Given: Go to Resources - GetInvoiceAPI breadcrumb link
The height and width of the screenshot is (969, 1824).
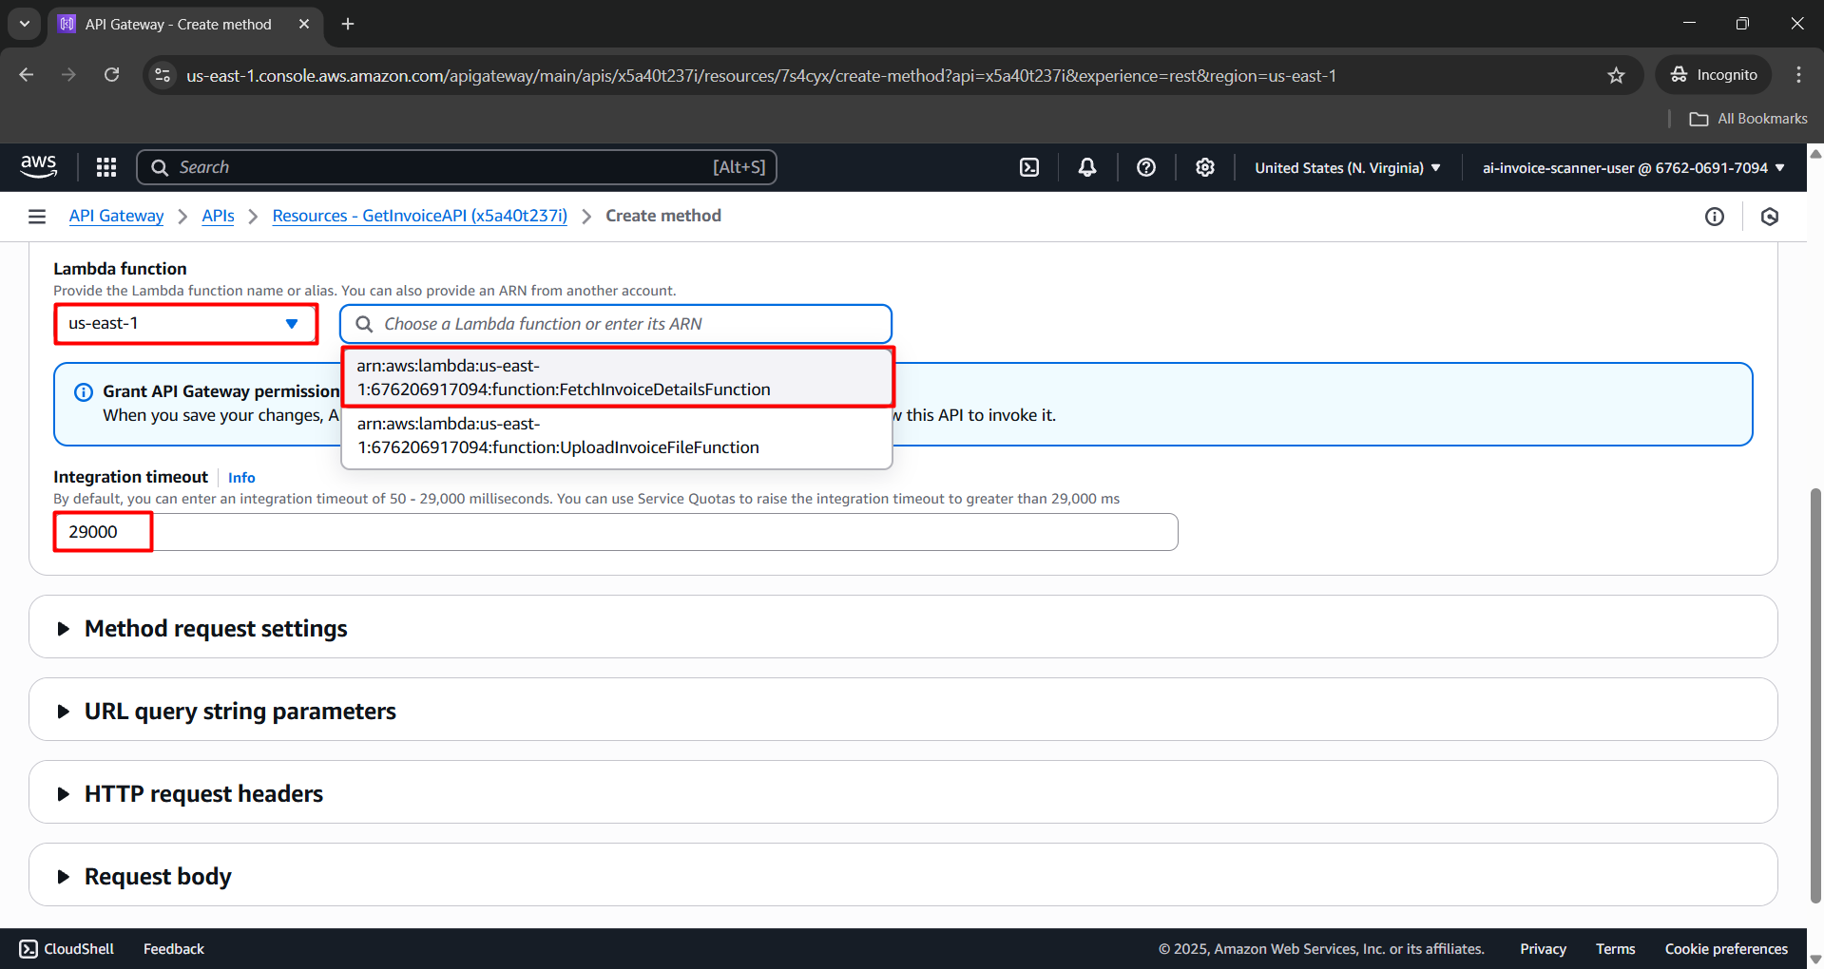Looking at the screenshot, I should [419, 217].
